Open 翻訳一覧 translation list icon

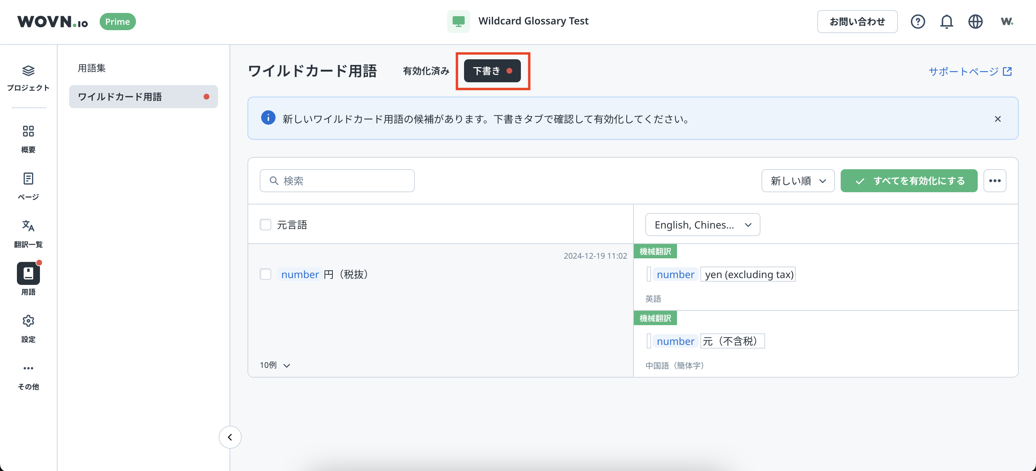pos(28,226)
